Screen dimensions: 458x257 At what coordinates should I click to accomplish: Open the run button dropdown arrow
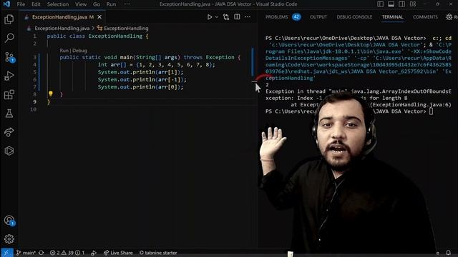217,17
